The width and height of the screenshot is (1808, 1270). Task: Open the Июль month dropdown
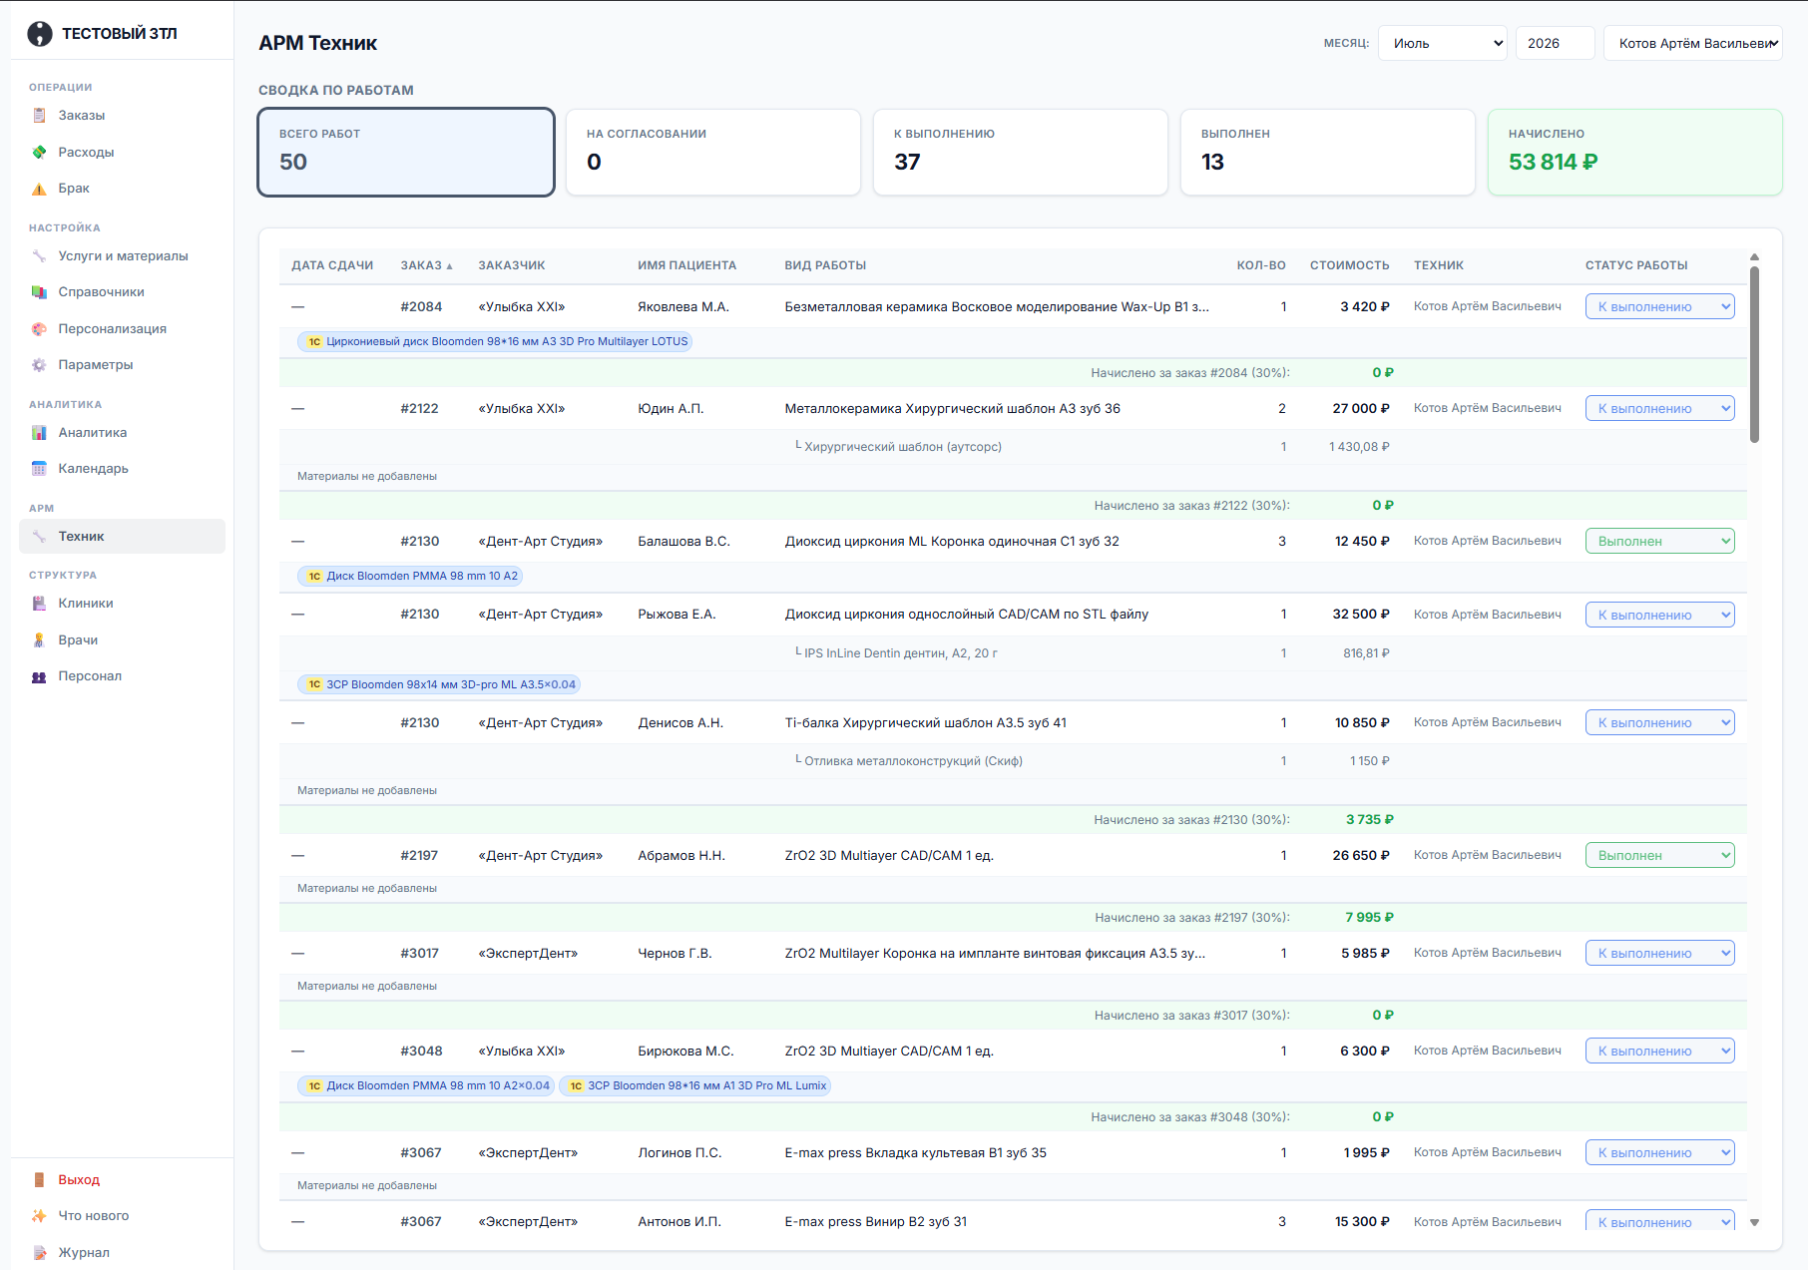[1442, 43]
